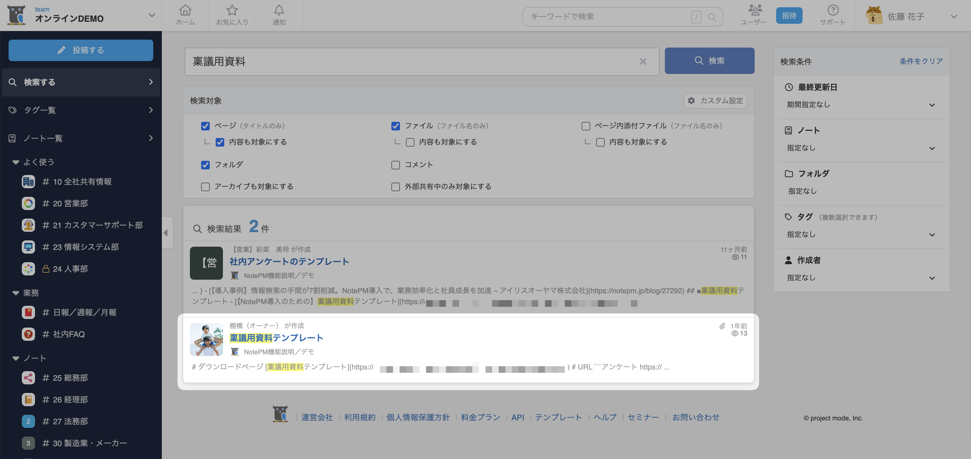Open 25 総務部 share note icon
This screenshot has height=459, width=971.
(x=28, y=377)
